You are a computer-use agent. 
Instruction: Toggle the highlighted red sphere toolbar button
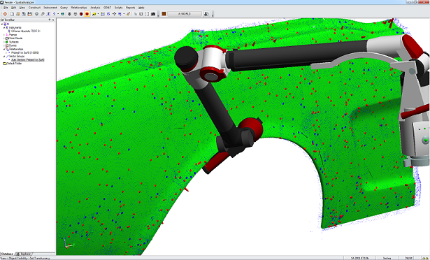(87, 14)
